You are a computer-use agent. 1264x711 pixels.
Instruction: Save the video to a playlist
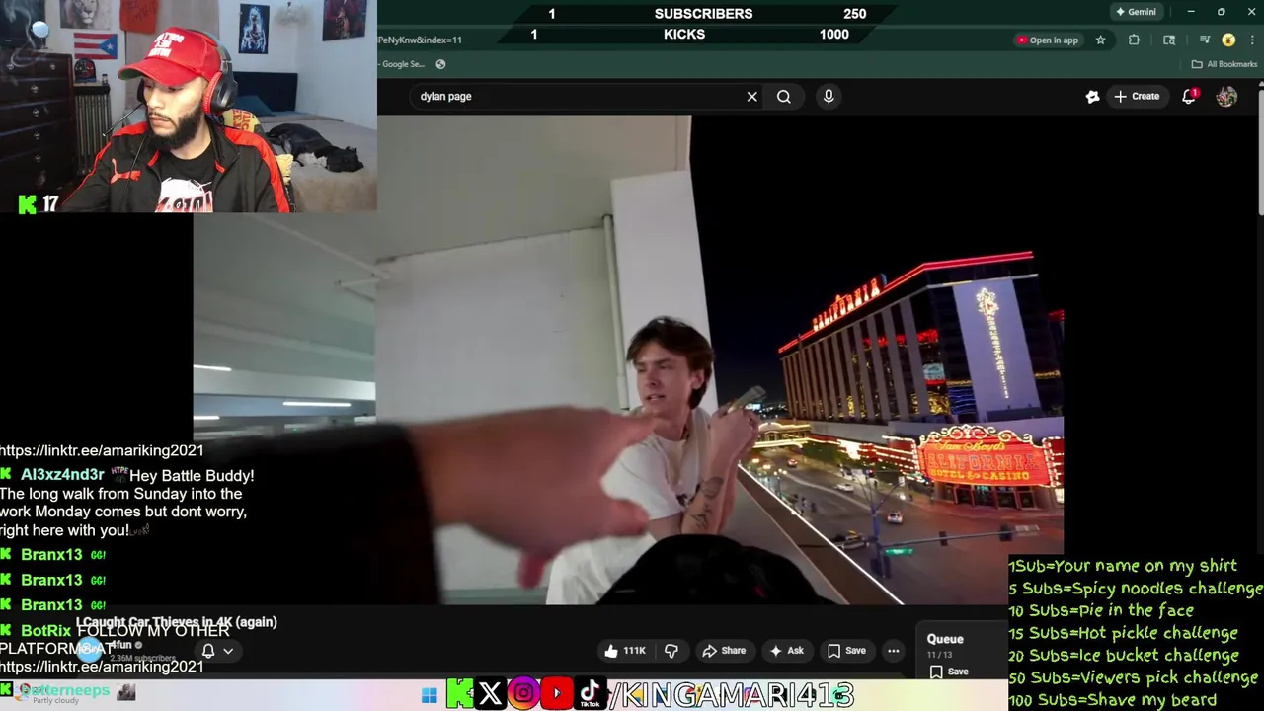click(x=846, y=651)
